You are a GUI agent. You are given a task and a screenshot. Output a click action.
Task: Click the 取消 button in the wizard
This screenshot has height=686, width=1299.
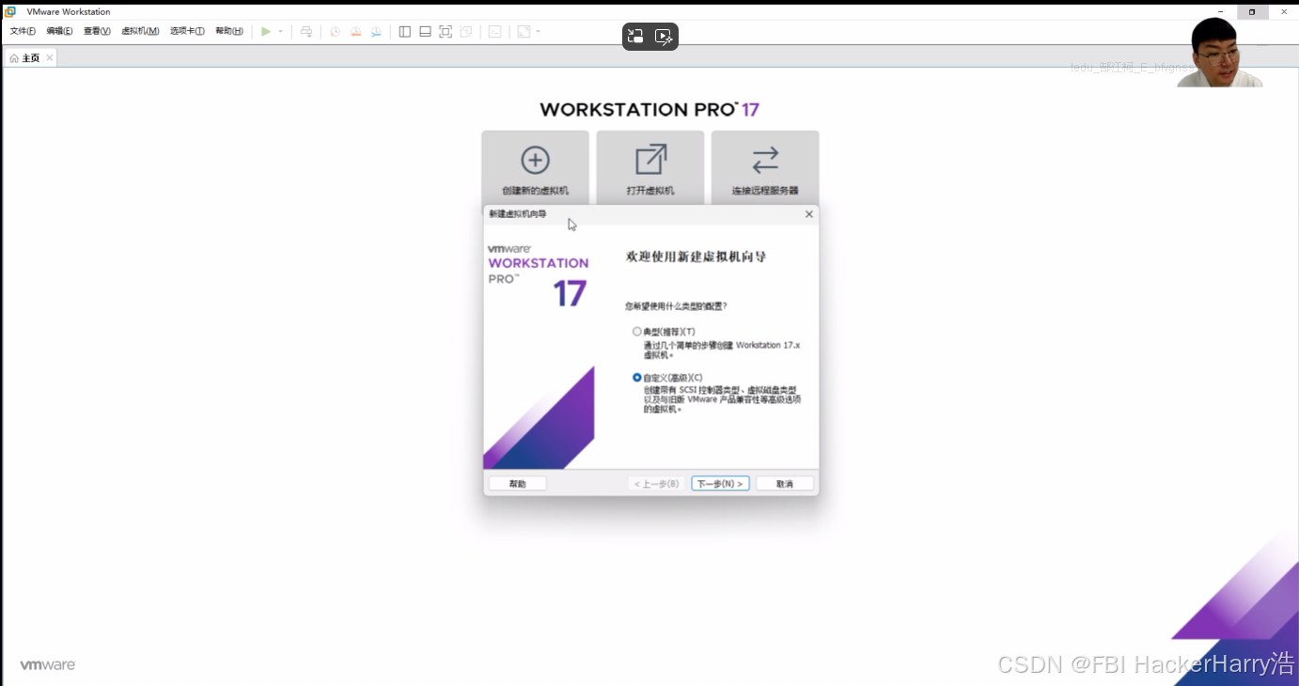coord(785,484)
